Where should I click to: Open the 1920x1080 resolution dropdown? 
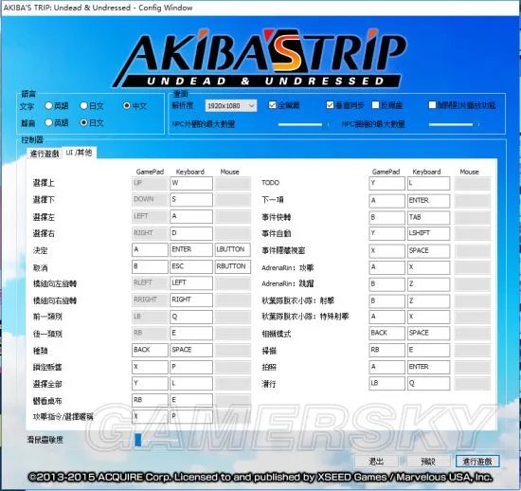tap(231, 106)
